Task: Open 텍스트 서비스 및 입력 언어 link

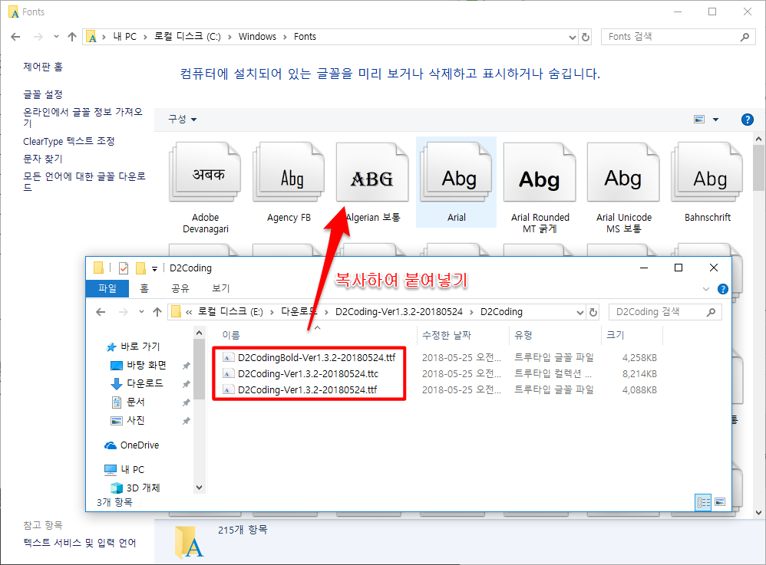Action: point(80,543)
